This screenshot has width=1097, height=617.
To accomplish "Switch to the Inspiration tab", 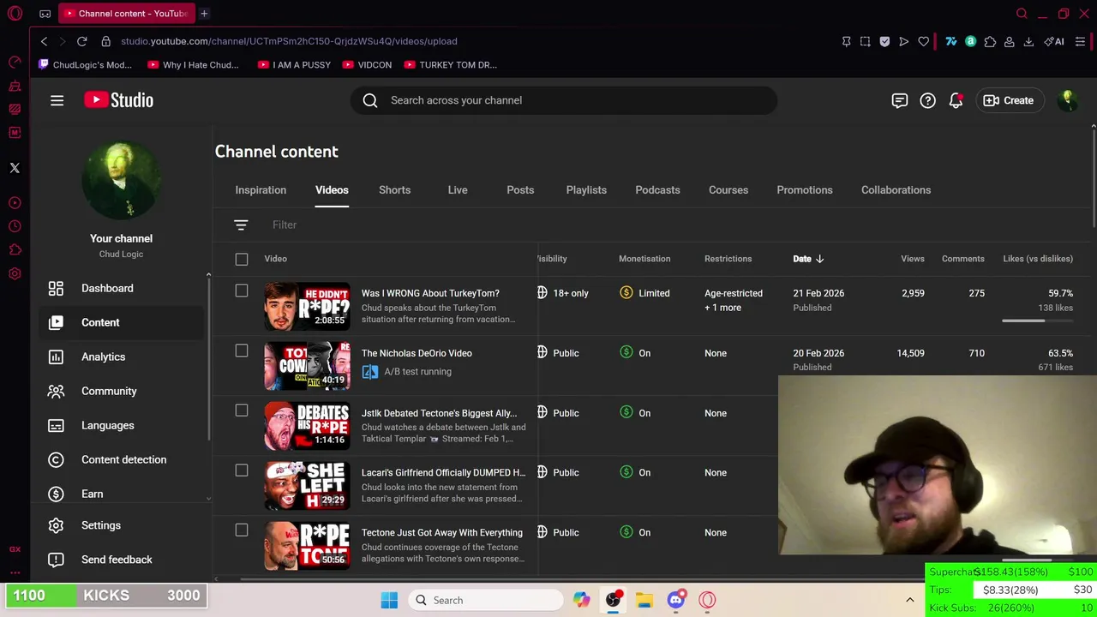I will click(x=261, y=190).
